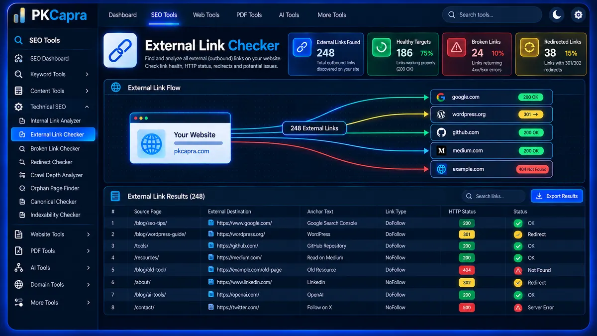Open the https://example.com/old-page destination link
The width and height of the screenshot is (597, 336).
click(x=249, y=270)
